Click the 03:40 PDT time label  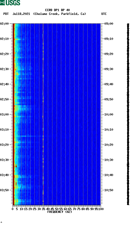(5, 175)
